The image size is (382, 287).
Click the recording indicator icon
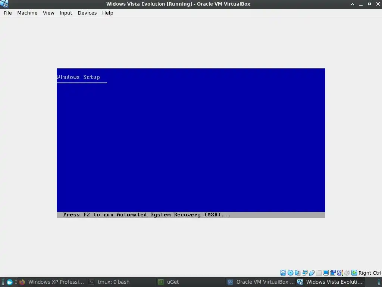[333, 273]
